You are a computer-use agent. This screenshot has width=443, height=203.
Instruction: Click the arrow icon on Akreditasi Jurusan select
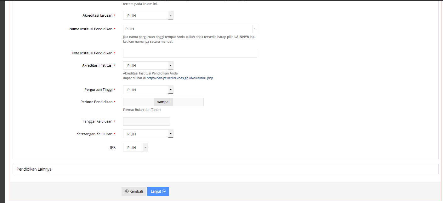tap(170, 15)
